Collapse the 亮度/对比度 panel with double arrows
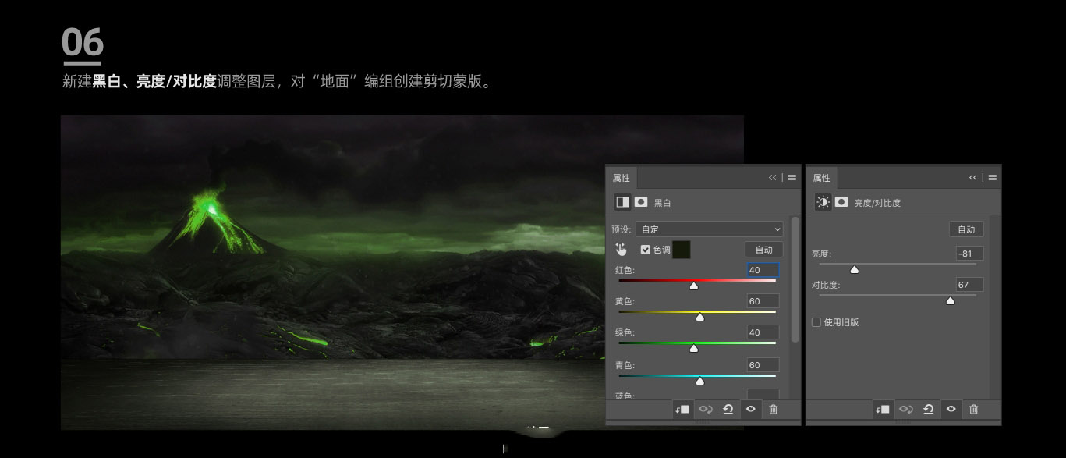Screen dimensions: 1066x458 (x=973, y=178)
